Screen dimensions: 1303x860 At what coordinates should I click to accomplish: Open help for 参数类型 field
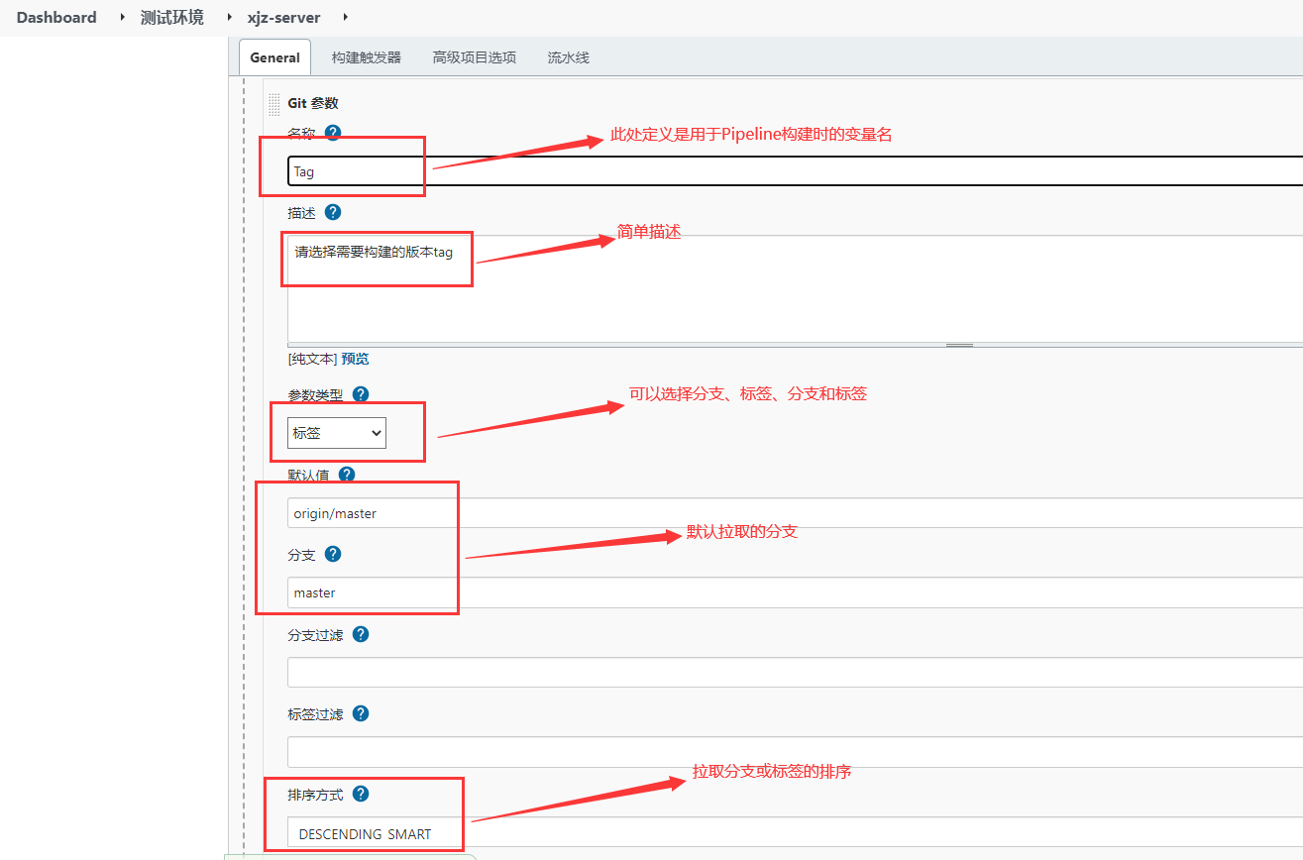pyautogui.click(x=361, y=394)
